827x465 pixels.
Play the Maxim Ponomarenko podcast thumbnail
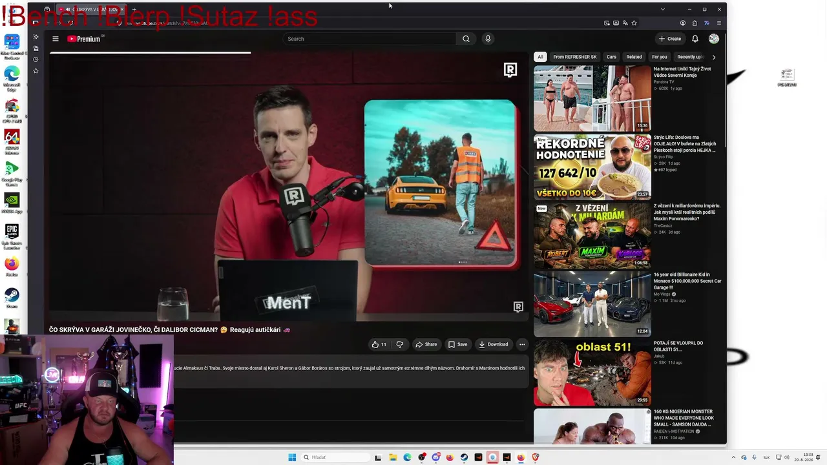pyautogui.click(x=592, y=236)
